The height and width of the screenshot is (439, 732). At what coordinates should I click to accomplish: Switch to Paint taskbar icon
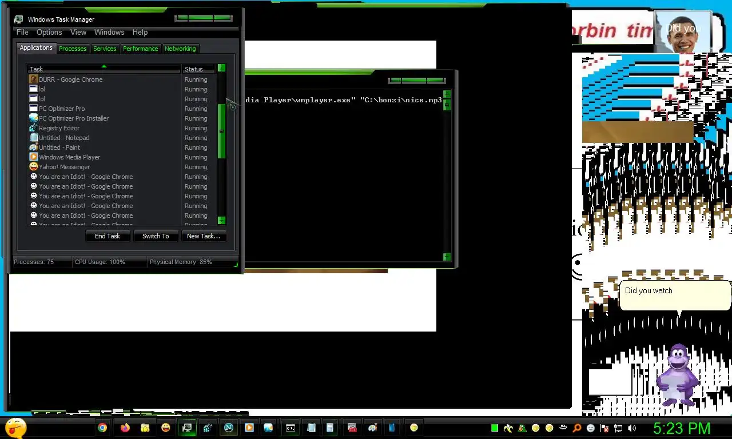point(373,428)
